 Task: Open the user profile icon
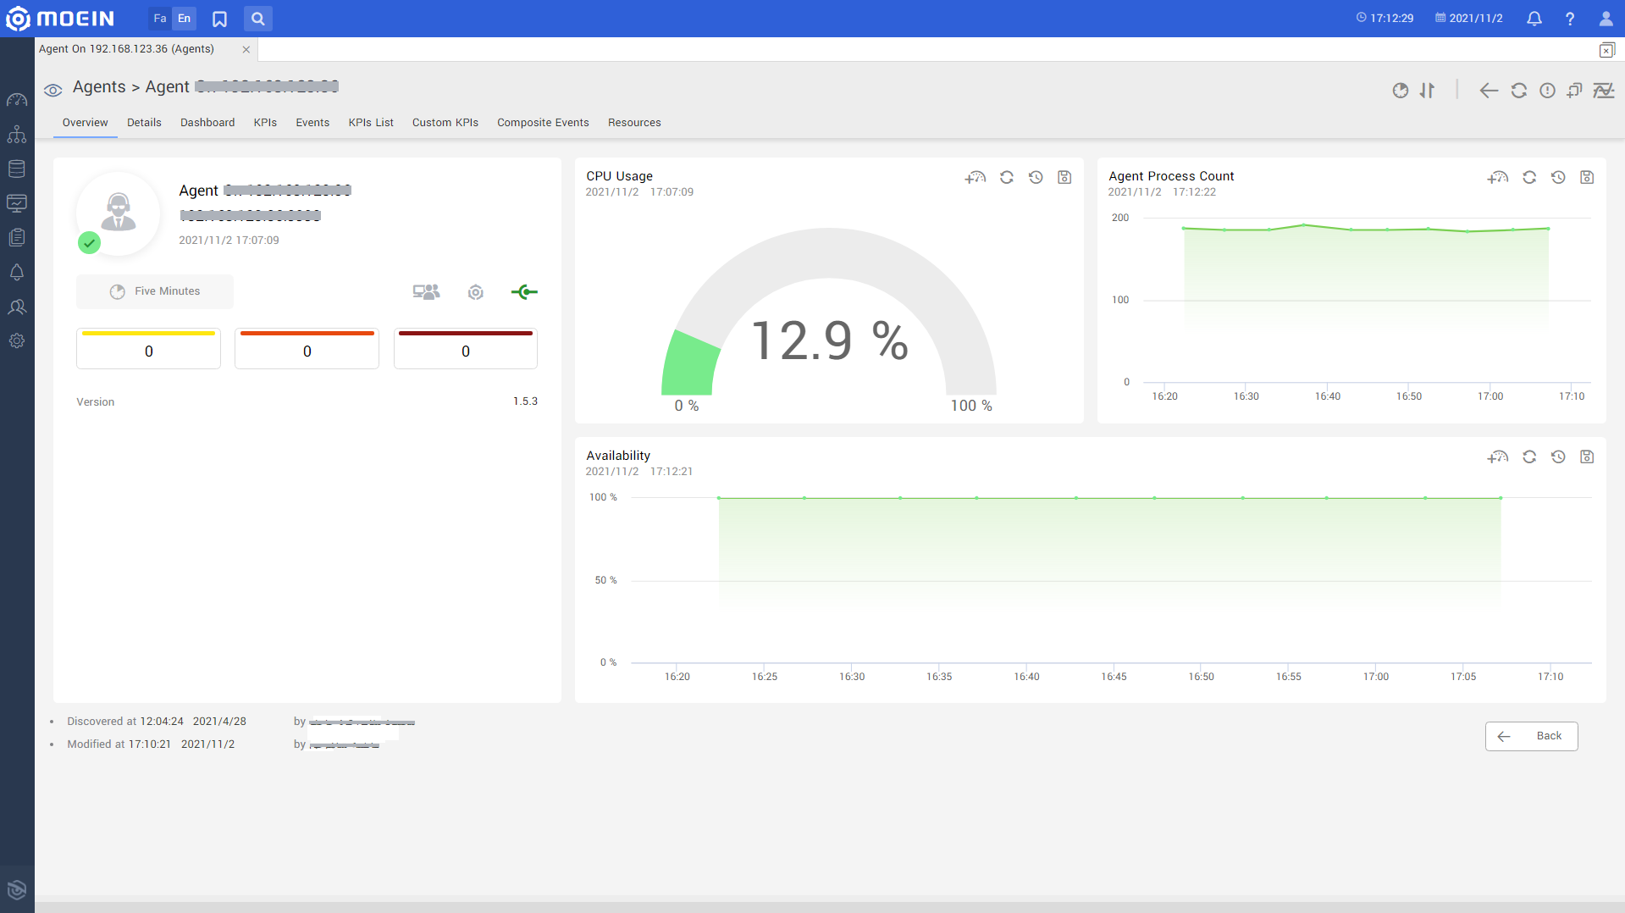coord(1605,19)
